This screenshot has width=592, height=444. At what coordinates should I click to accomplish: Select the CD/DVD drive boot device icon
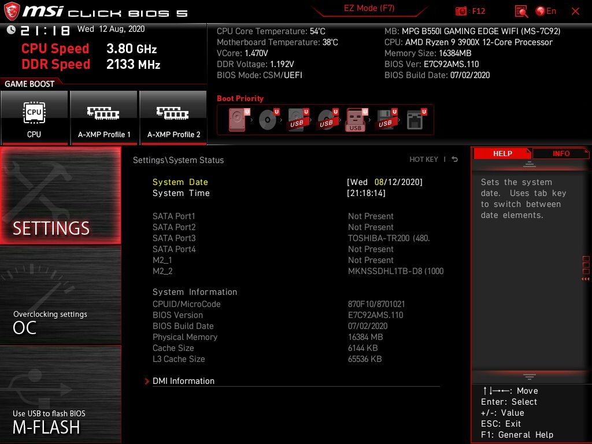(x=269, y=120)
